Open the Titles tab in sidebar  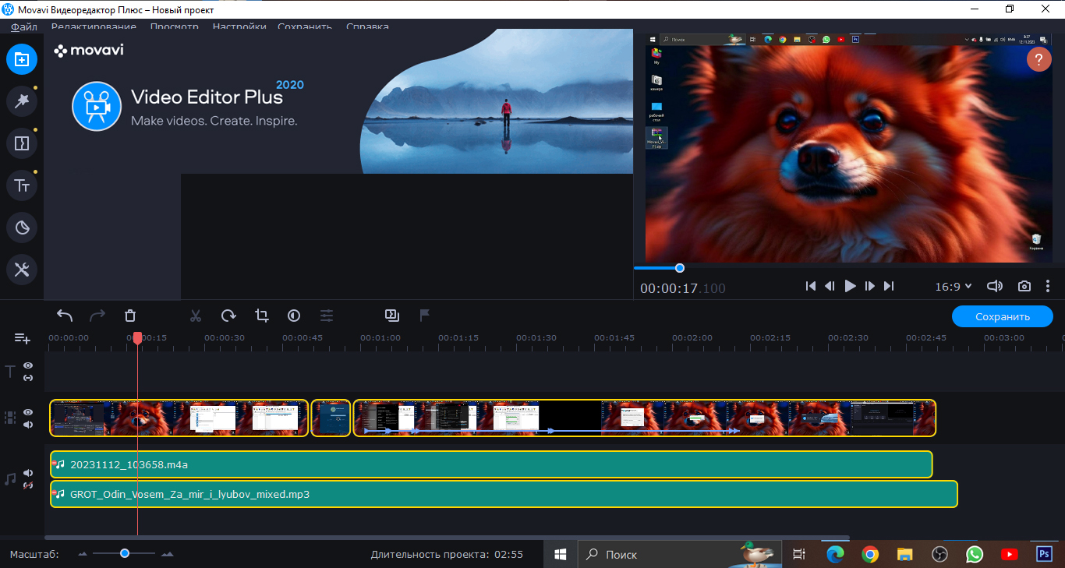click(x=22, y=185)
